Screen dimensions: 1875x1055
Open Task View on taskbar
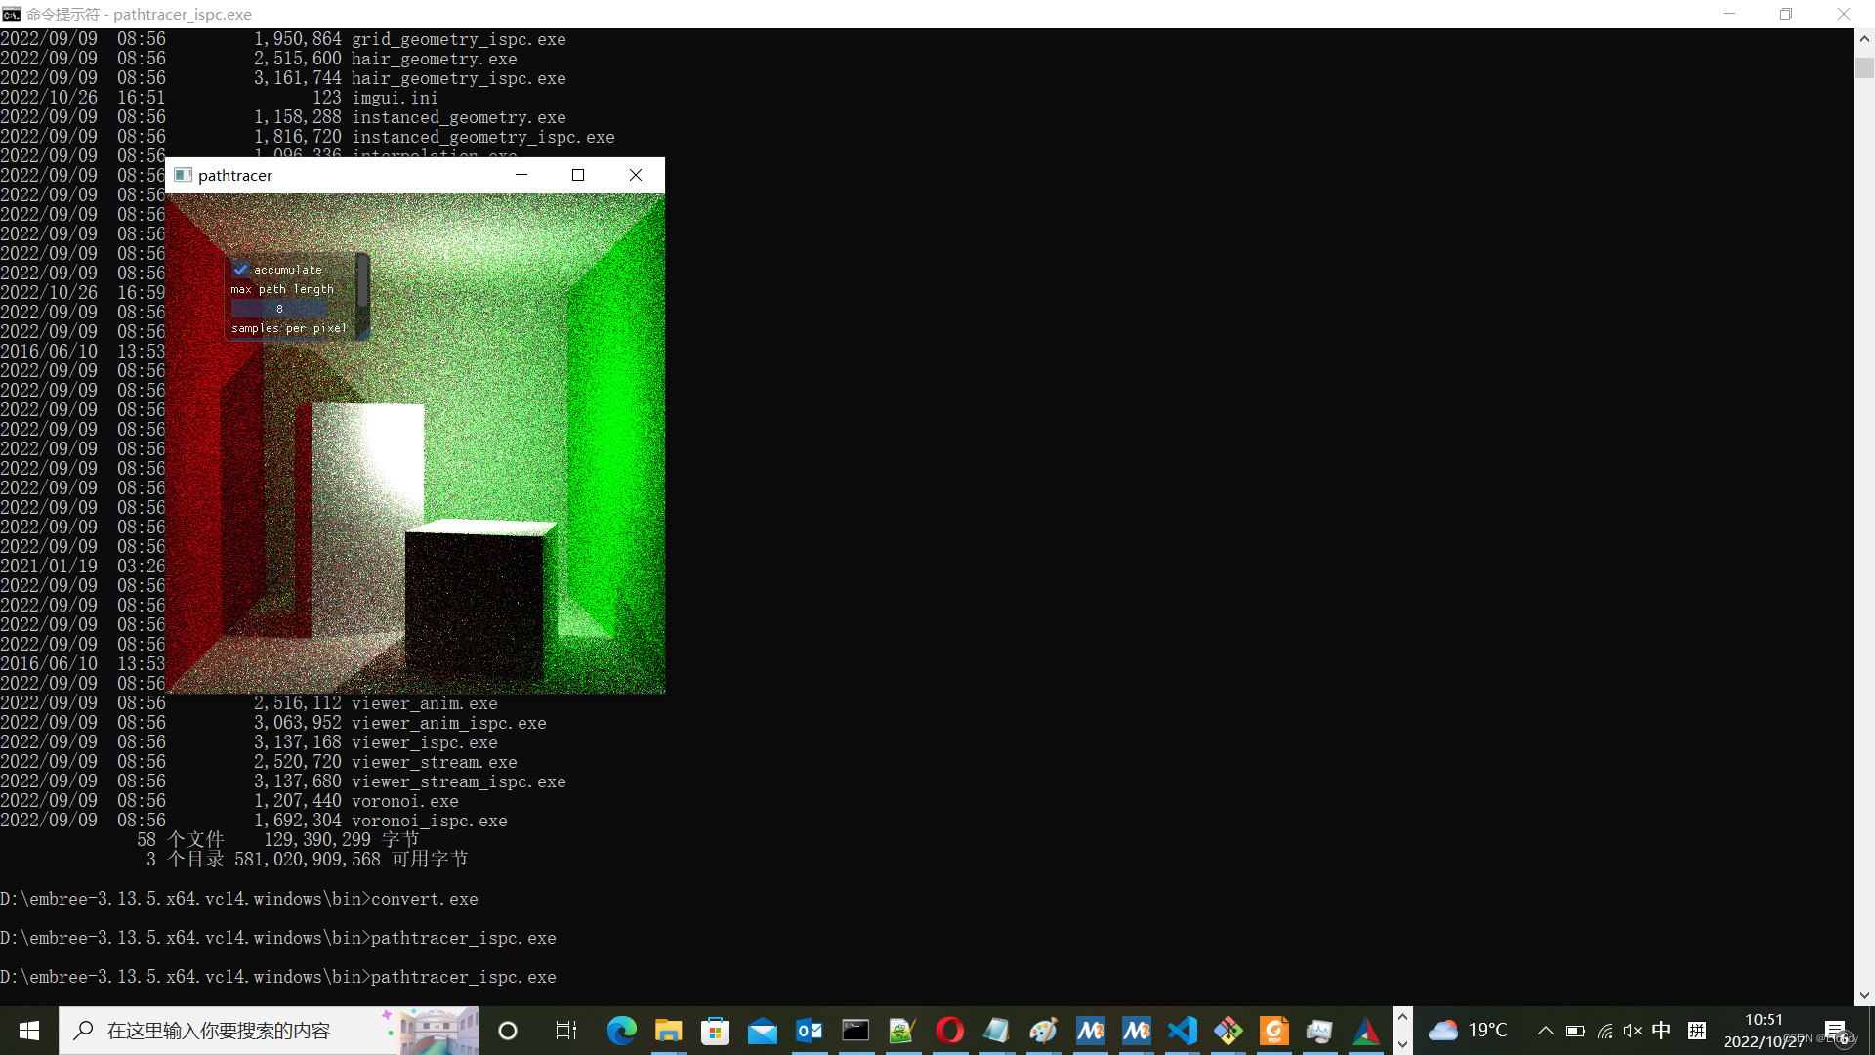(x=566, y=1031)
